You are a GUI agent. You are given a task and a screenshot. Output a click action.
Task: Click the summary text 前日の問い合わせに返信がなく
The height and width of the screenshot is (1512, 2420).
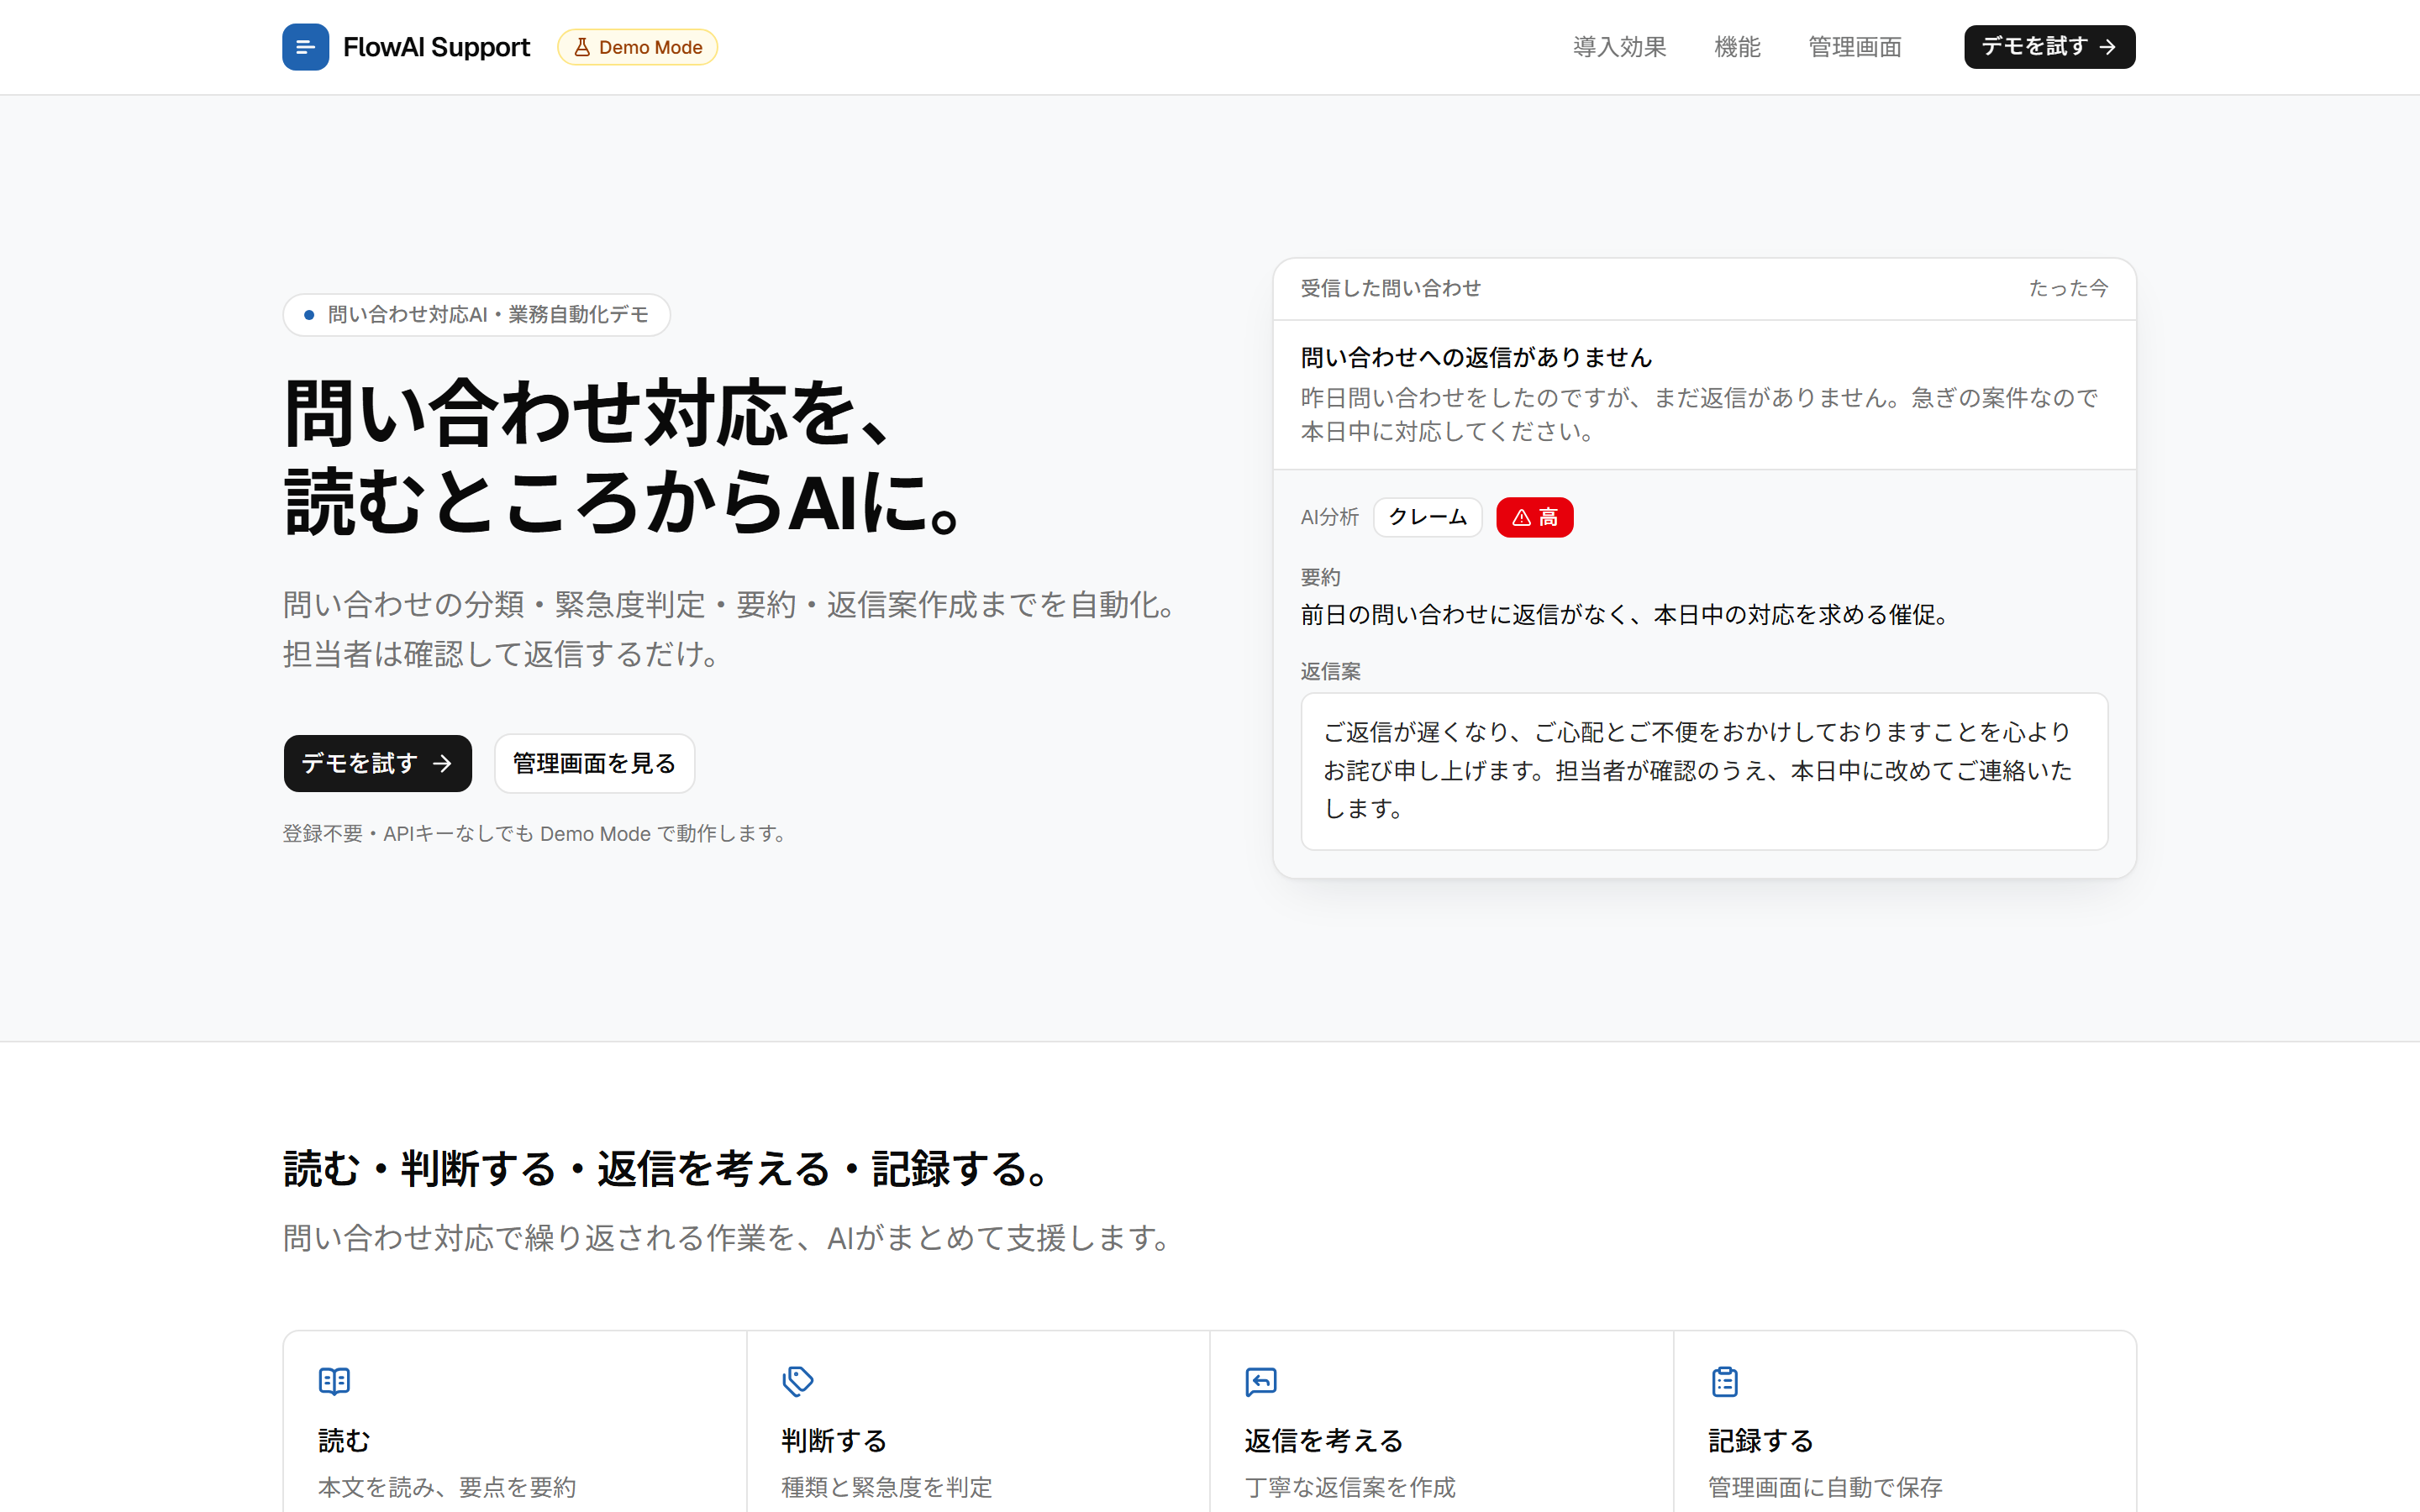point(1465,614)
